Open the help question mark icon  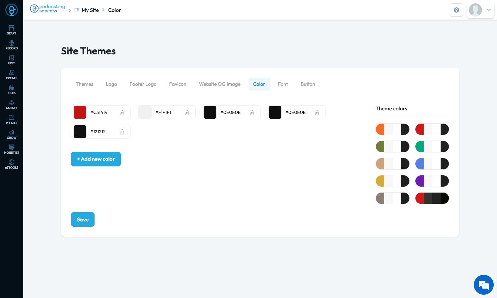click(457, 10)
